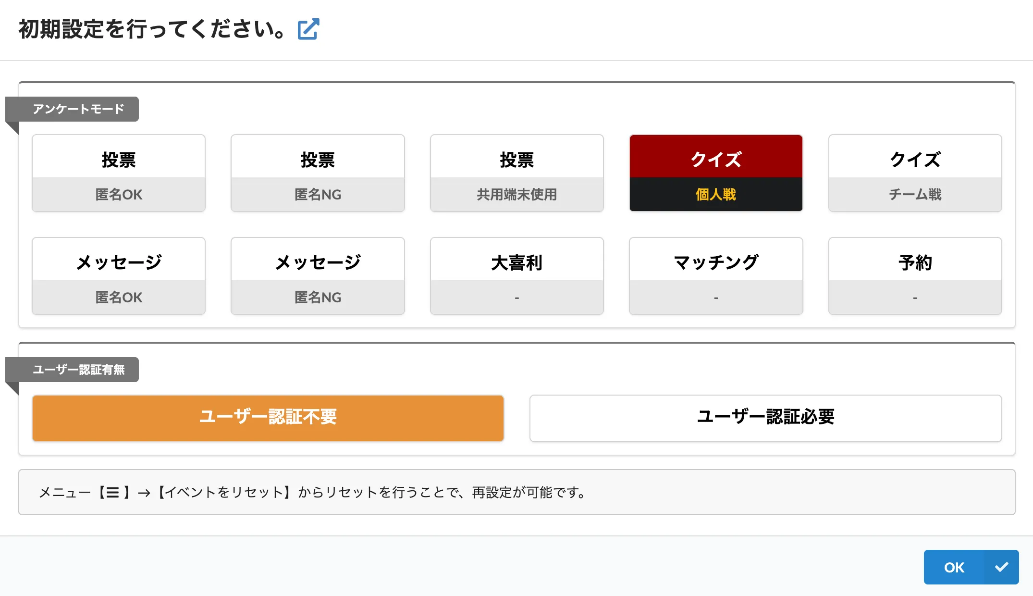Select メッセージ with 匿名OK
The width and height of the screenshot is (1033, 596).
(x=118, y=276)
